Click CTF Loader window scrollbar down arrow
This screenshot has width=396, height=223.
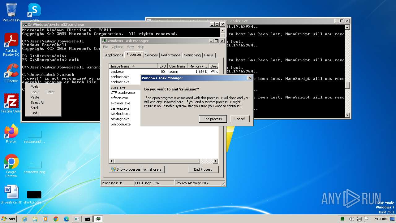click(347, 115)
